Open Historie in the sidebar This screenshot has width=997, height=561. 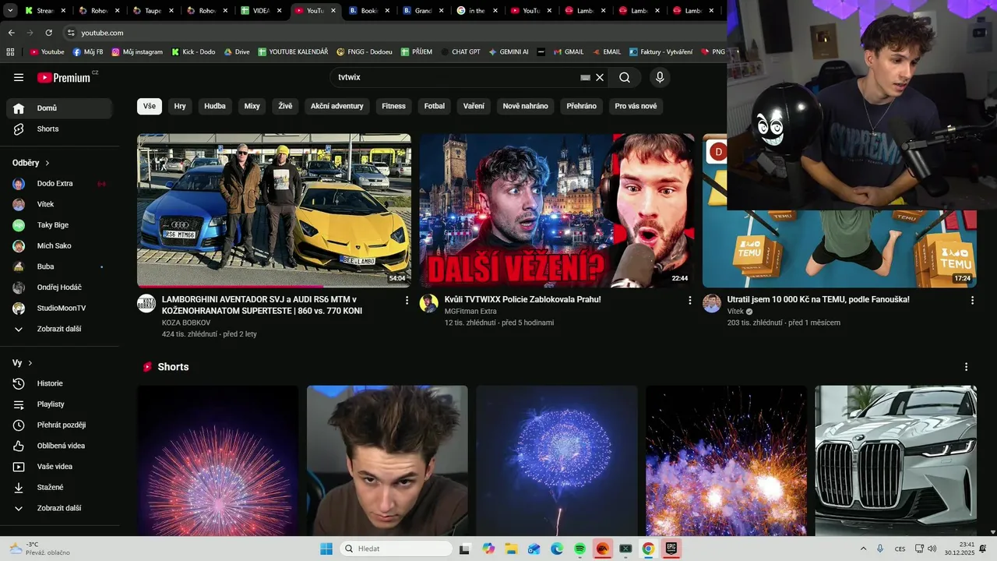point(59,383)
